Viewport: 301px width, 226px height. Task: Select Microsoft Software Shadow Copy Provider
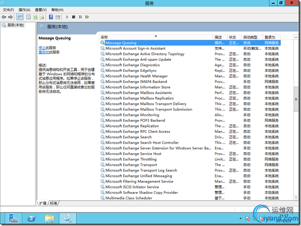[190, 192]
